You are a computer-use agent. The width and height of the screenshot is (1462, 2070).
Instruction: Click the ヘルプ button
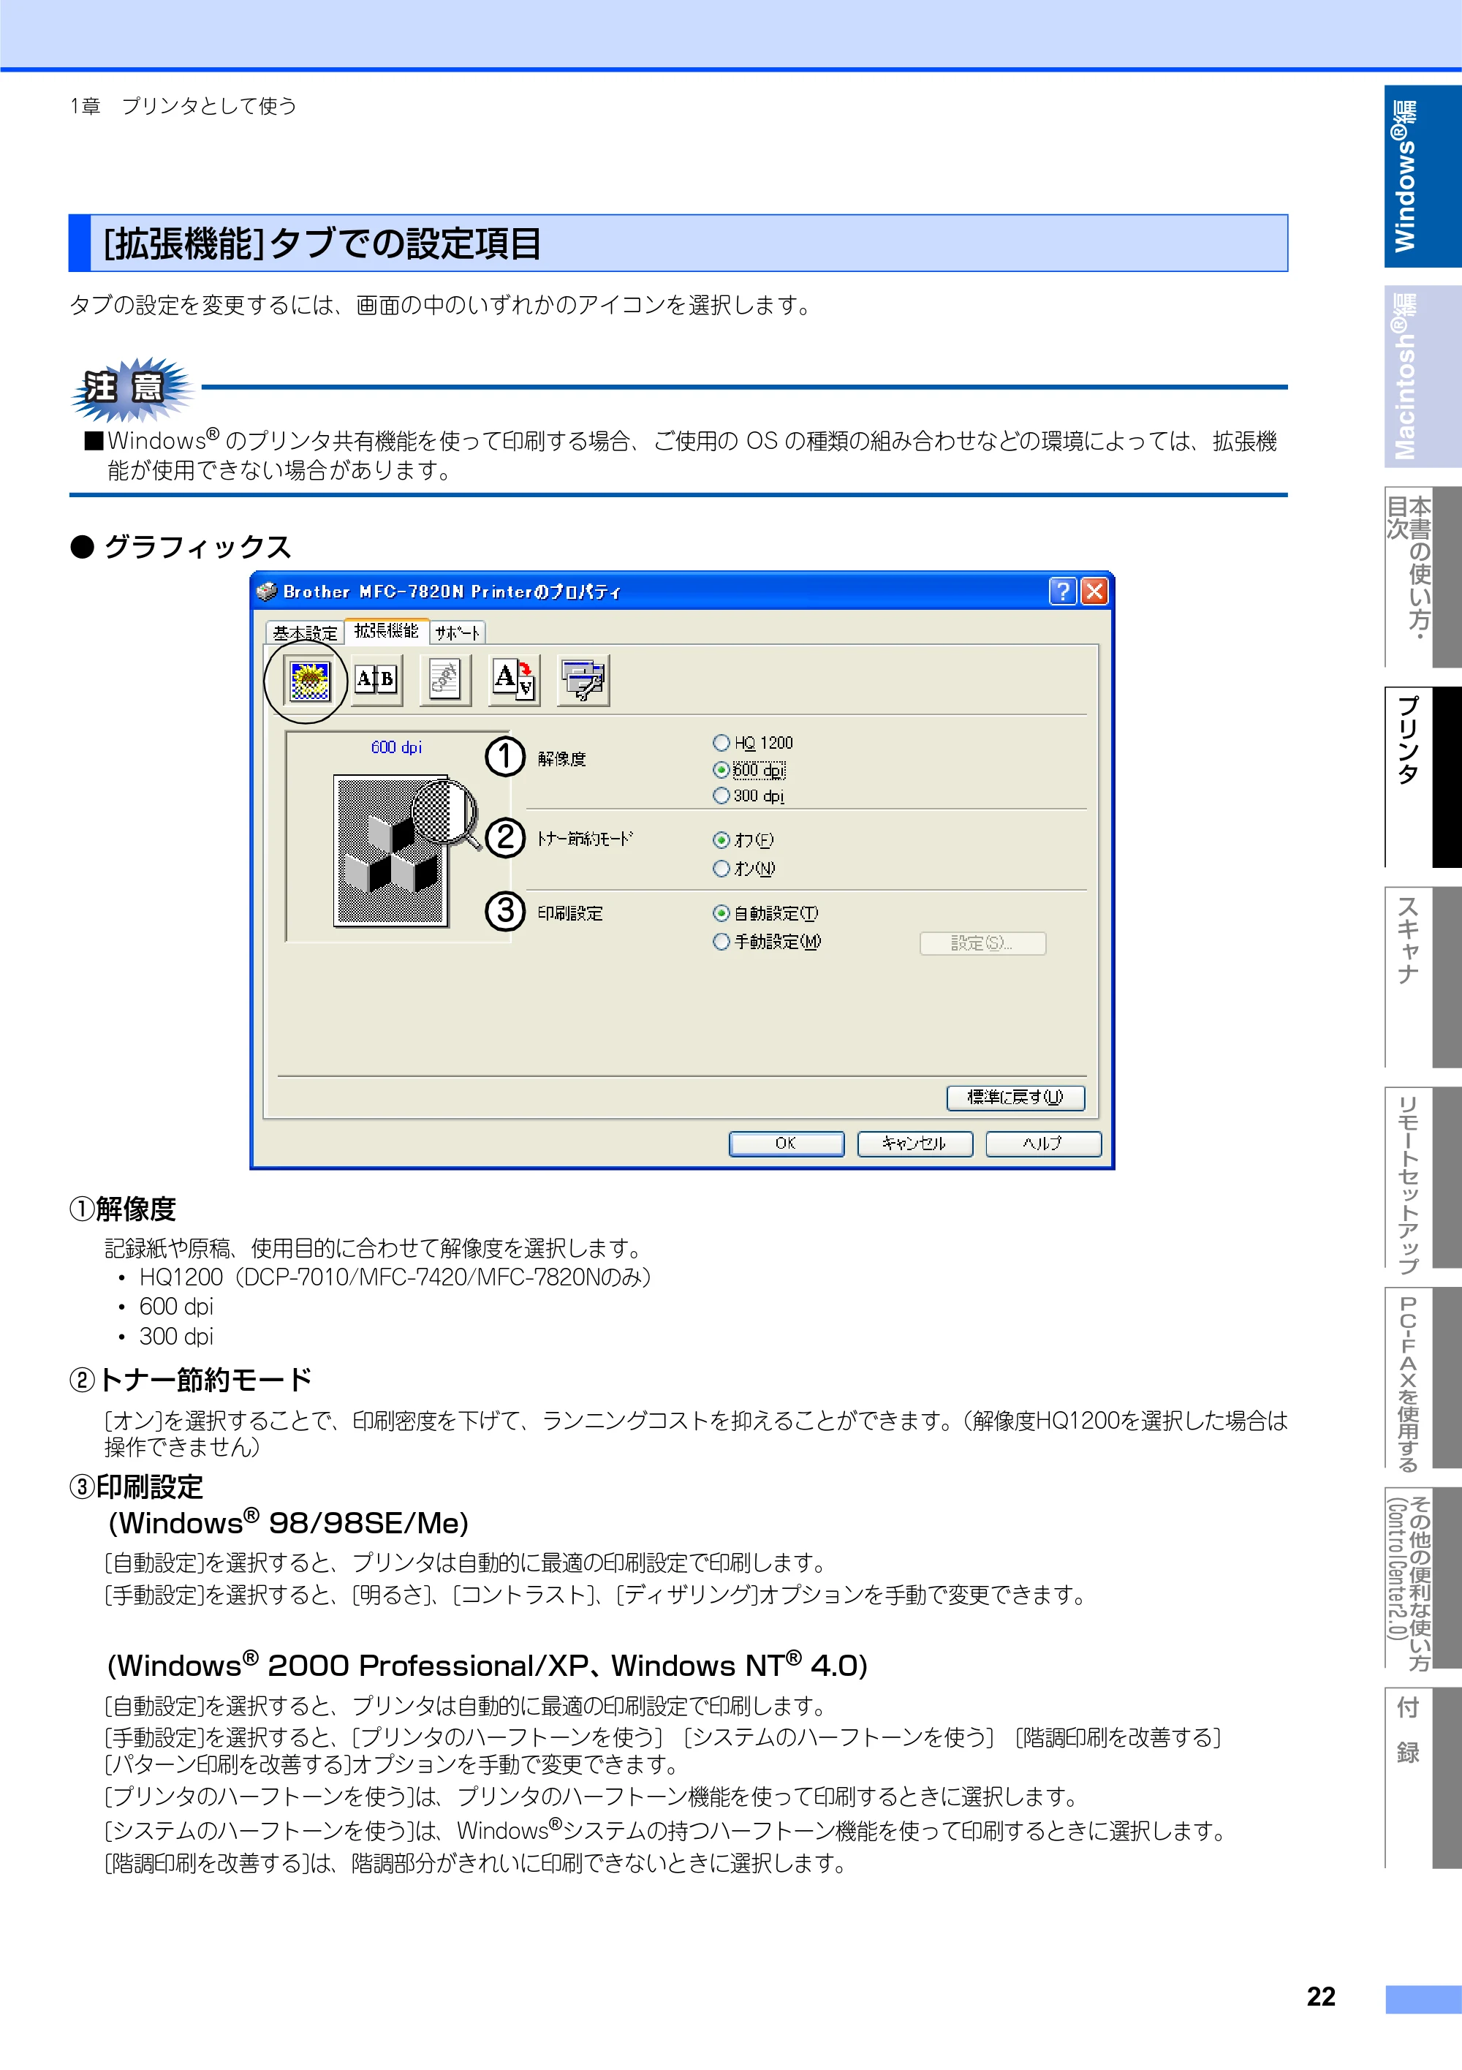click(x=1043, y=1143)
